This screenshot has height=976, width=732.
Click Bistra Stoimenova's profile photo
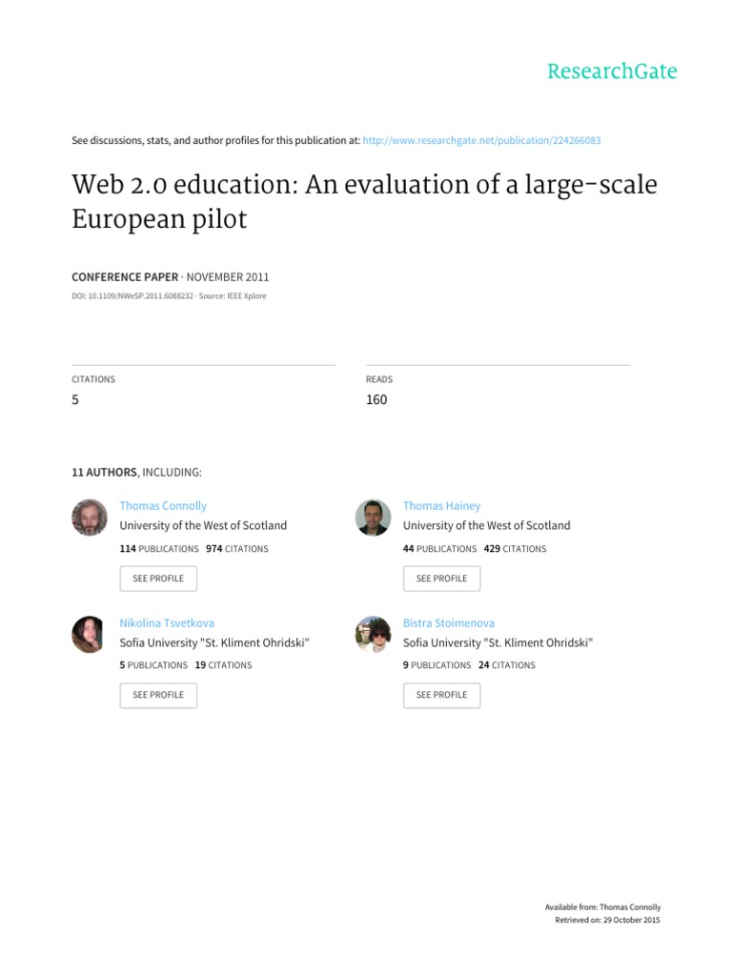pos(373,634)
